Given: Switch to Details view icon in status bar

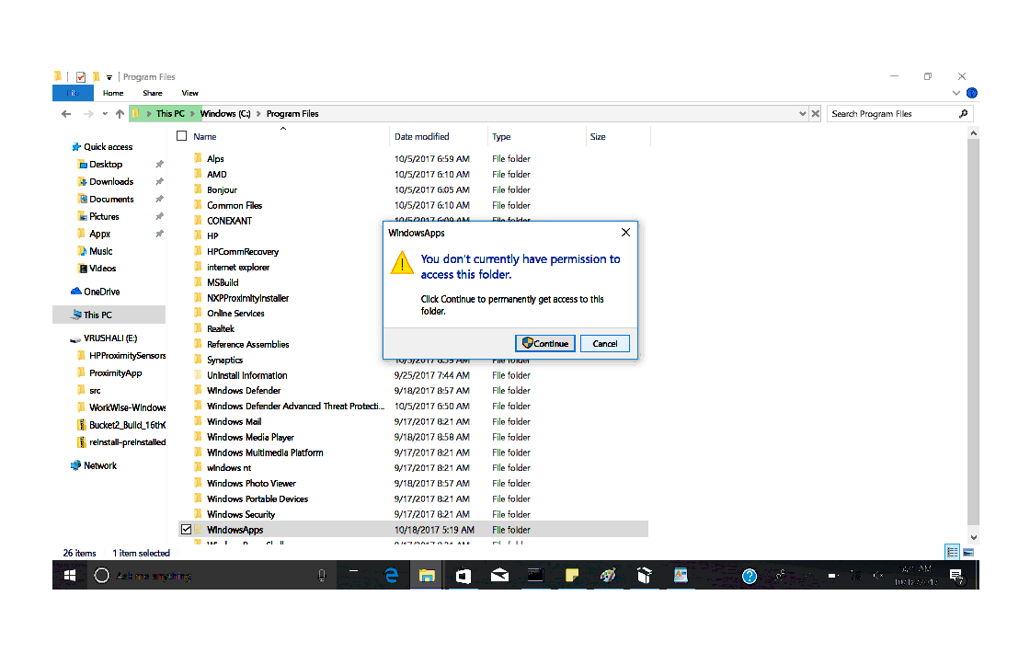Looking at the screenshot, I should pyautogui.click(x=953, y=553).
